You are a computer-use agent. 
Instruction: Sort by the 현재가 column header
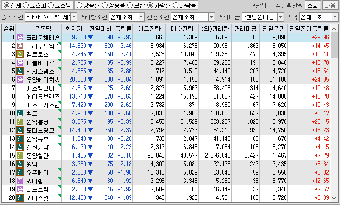[74, 29]
